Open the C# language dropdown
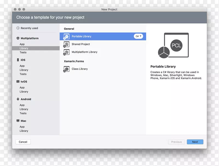 click(x=138, y=36)
